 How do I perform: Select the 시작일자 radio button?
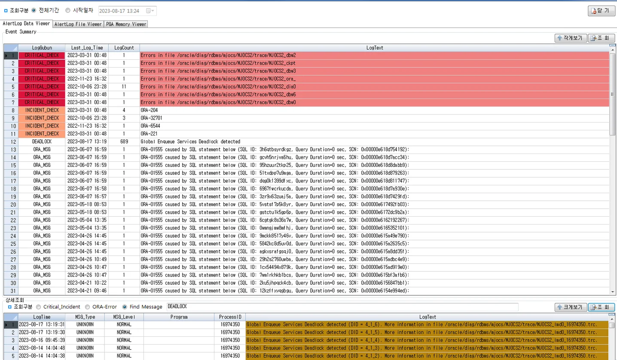68,10
